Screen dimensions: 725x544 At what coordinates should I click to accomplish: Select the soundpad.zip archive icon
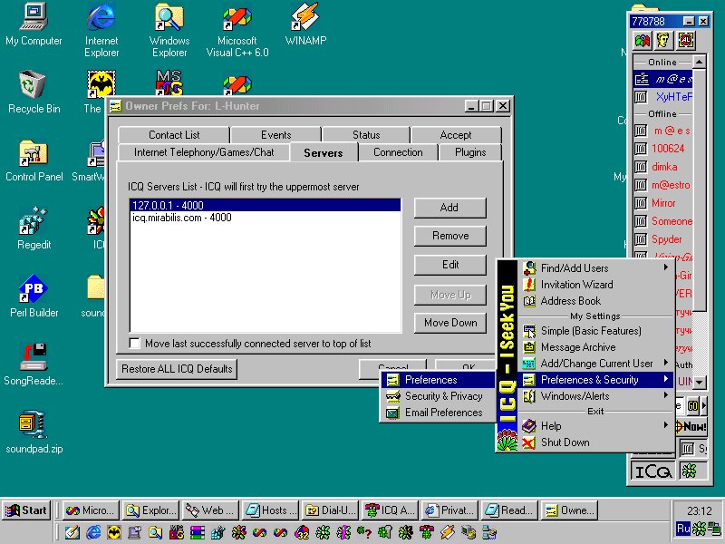34,432
